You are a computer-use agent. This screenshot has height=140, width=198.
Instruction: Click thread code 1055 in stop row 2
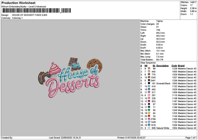click(x=175, y=72)
